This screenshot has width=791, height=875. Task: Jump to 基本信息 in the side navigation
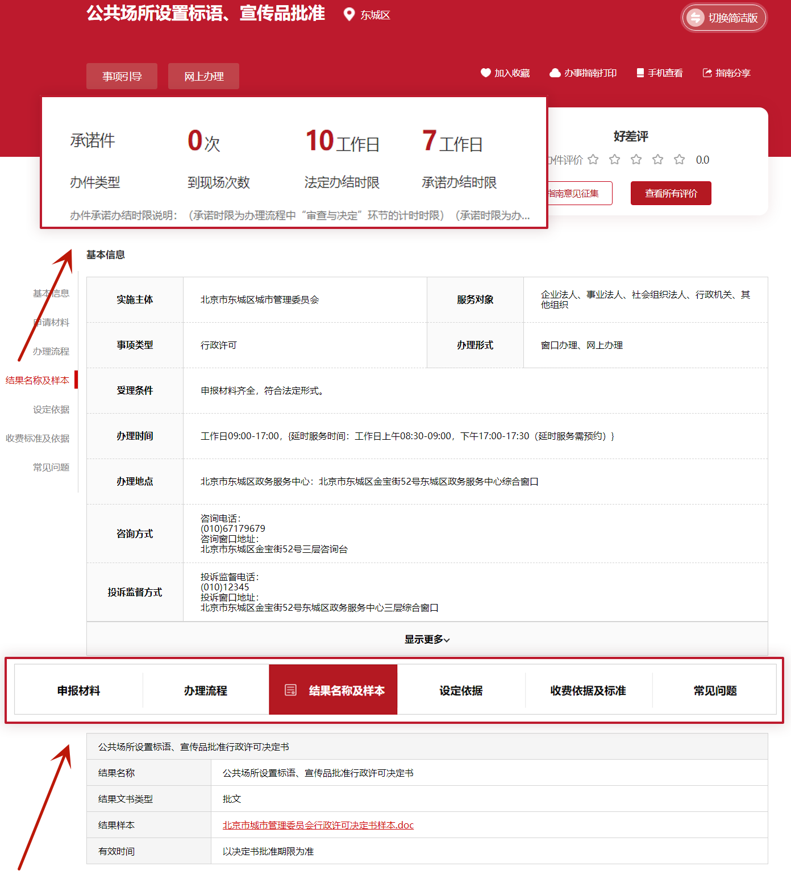click(51, 293)
